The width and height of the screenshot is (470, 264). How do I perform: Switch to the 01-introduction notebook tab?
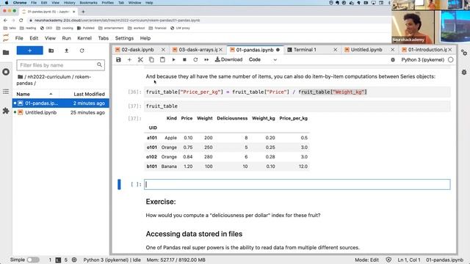coord(427,50)
